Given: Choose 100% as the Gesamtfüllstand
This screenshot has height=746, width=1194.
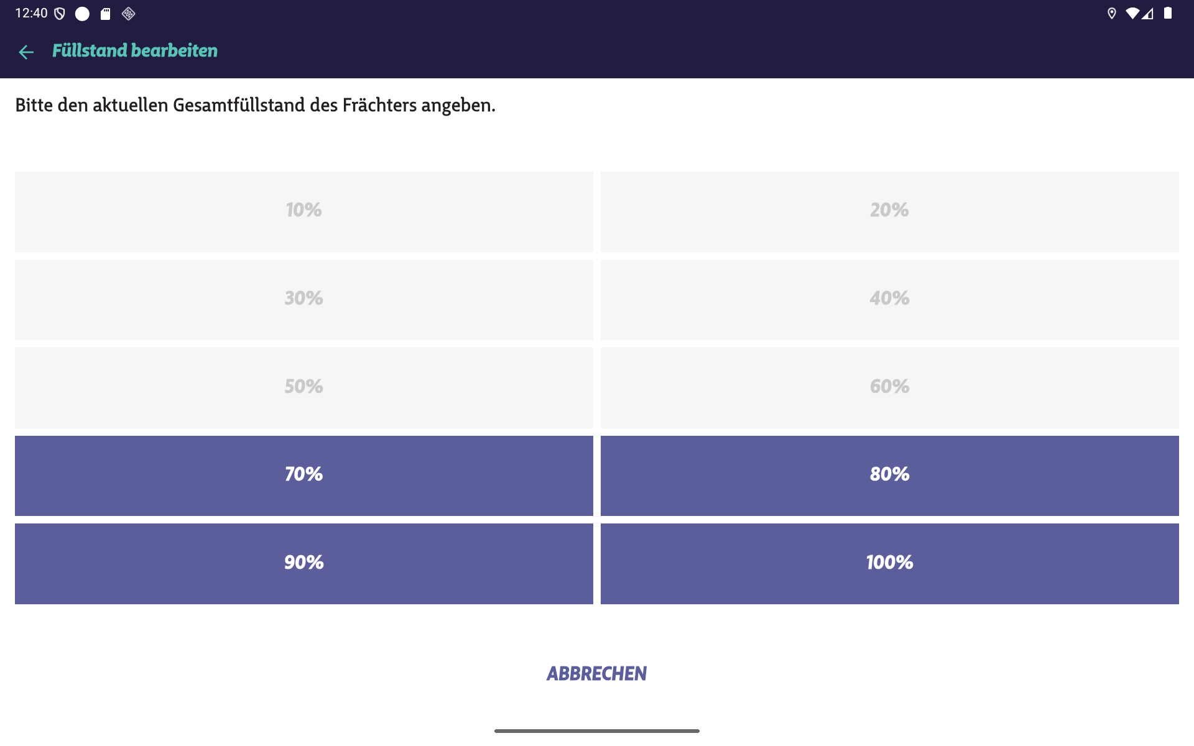Looking at the screenshot, I should click(x=889, y=563).
